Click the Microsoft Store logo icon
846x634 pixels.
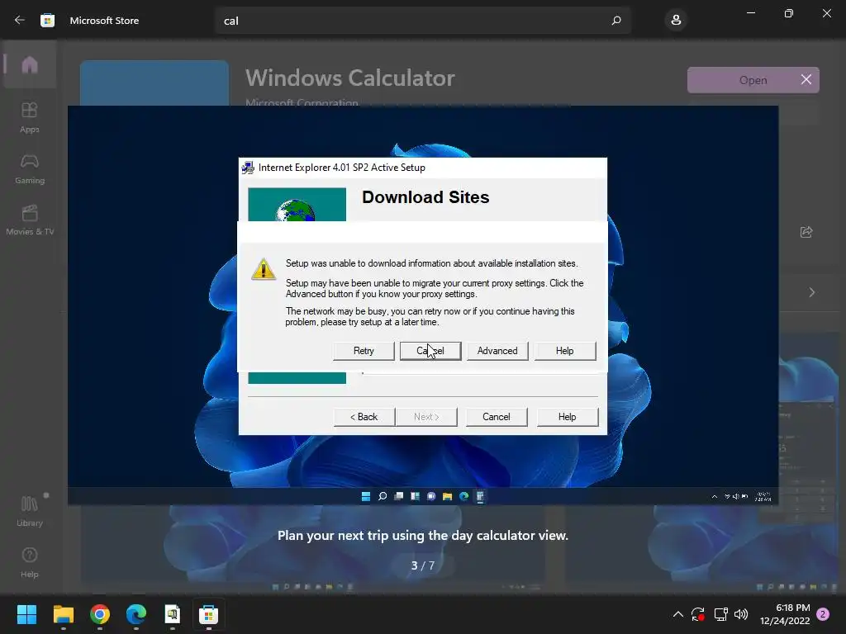pyautogui.click(x=47, y=21)
